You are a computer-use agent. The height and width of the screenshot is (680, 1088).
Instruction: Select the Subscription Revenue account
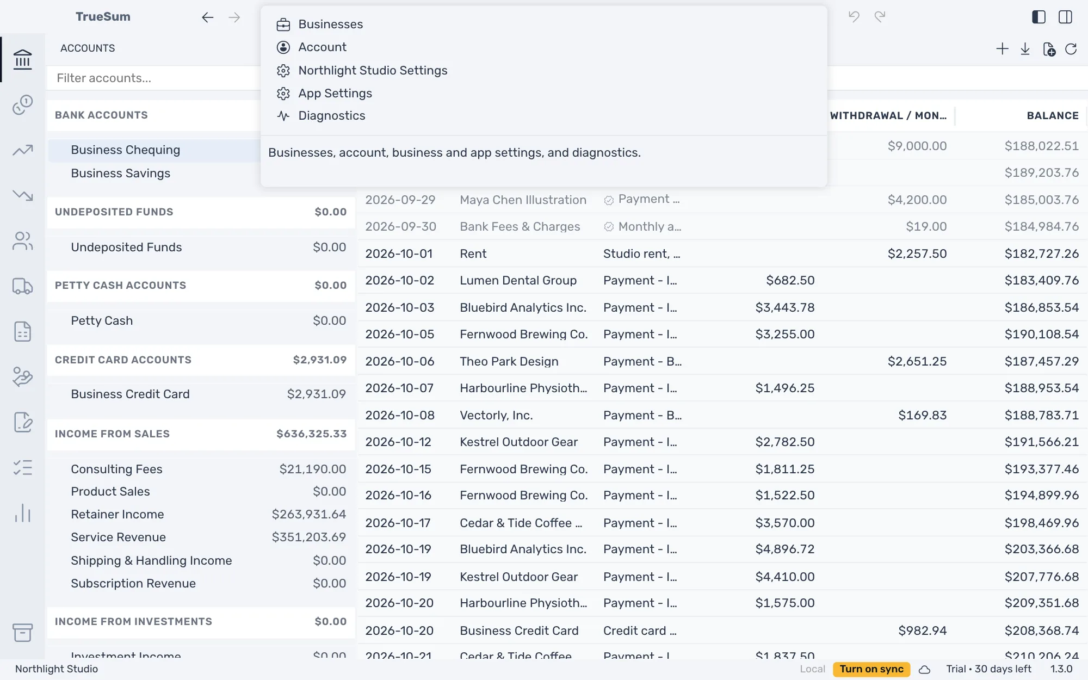201,583
